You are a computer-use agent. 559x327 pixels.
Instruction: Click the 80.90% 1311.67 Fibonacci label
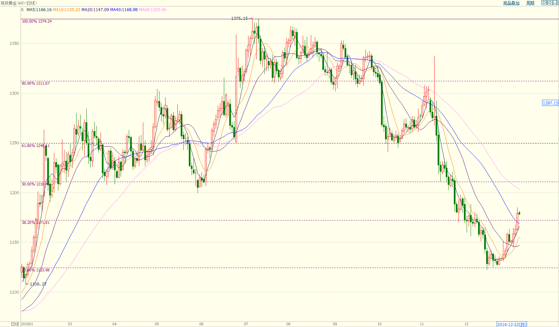click(36, 83)
